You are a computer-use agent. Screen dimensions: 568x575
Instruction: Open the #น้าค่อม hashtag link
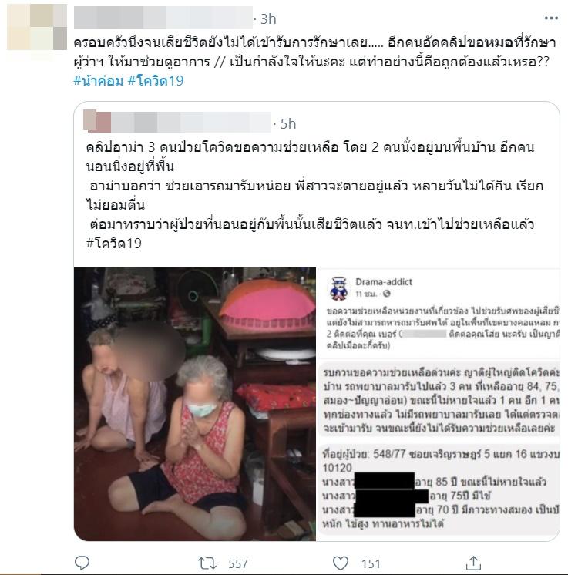point(99,81)
